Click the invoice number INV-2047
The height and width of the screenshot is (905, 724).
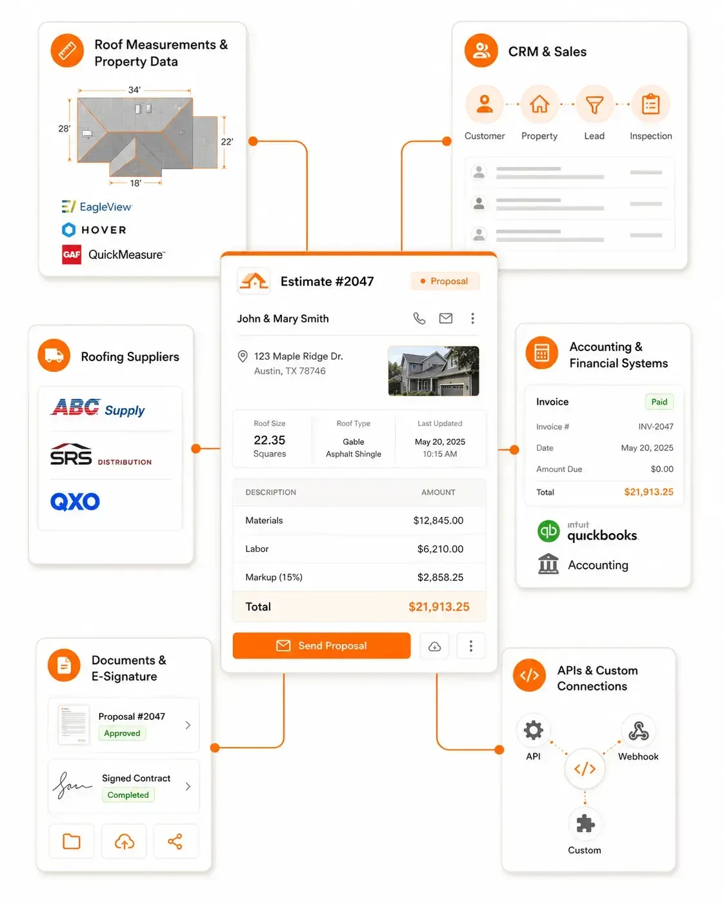click(656, 427)
